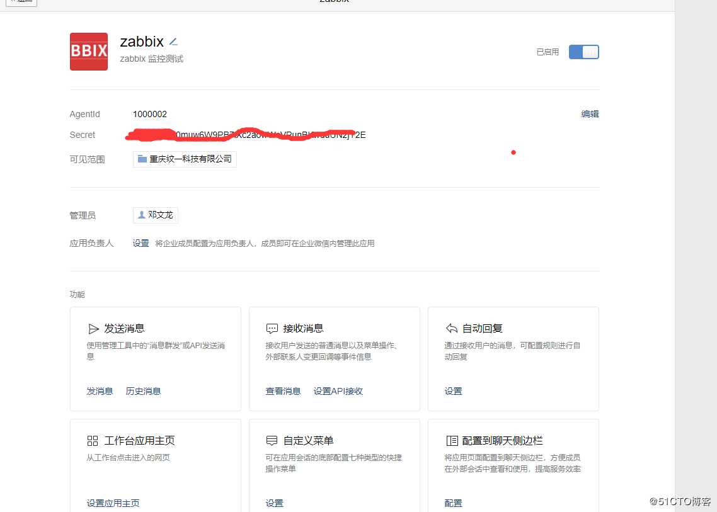Edit the zabbix app name pencil icon
Screen dimensions: 717x512
coord(173,42)
